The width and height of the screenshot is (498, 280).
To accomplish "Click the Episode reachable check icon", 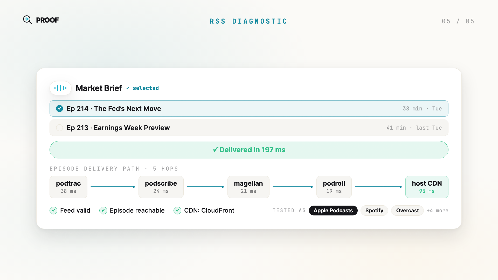I will 103,211.
